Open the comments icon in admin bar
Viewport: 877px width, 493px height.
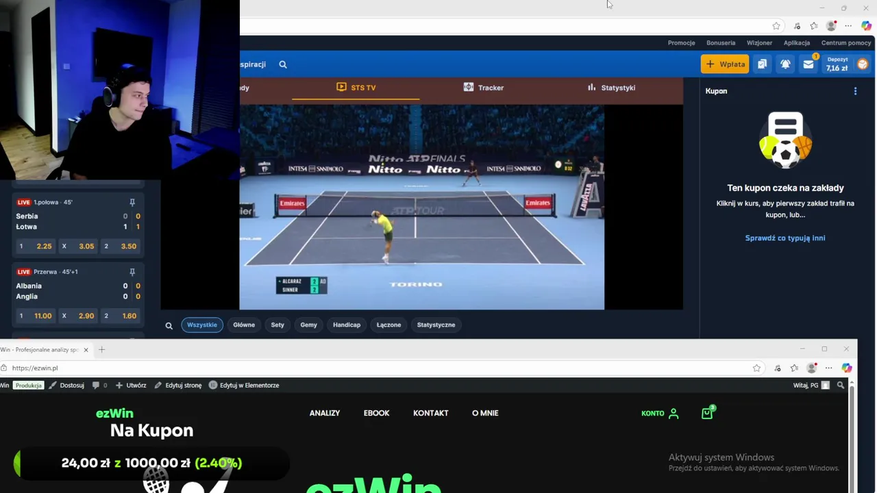[x=100, y=385]
